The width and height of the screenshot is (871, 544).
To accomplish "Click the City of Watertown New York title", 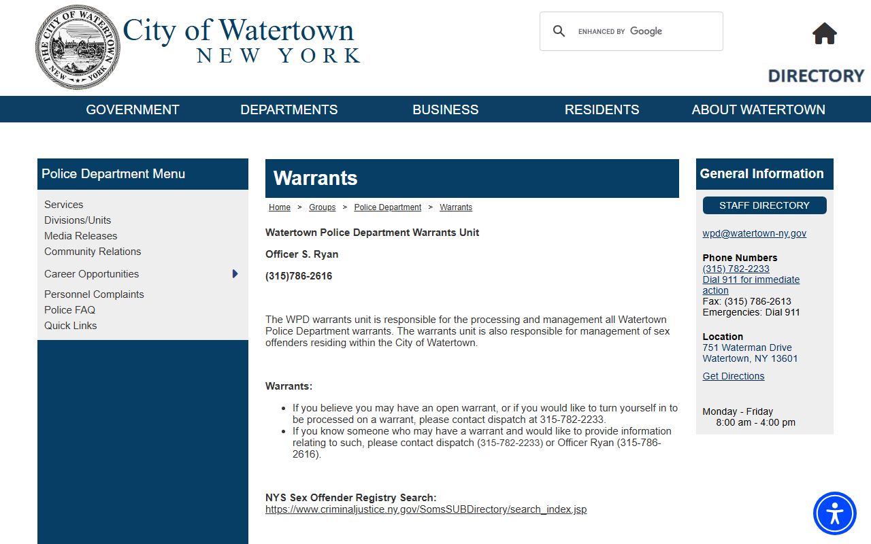I will coord(242,41).
